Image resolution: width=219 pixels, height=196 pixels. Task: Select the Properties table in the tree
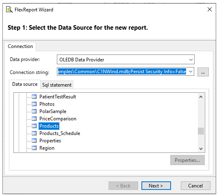click(x=50, y=141)
